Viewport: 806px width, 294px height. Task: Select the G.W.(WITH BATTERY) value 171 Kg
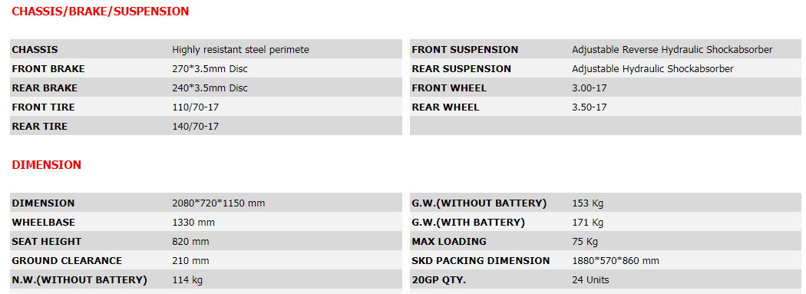coord(587,223)
